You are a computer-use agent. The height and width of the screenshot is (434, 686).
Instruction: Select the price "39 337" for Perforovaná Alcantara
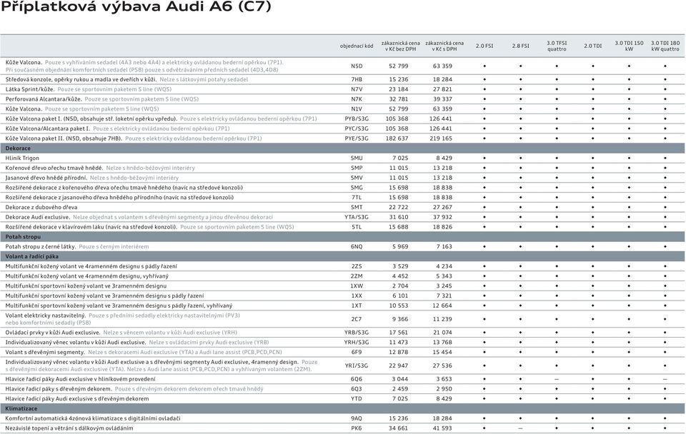[x=442, y=99]
